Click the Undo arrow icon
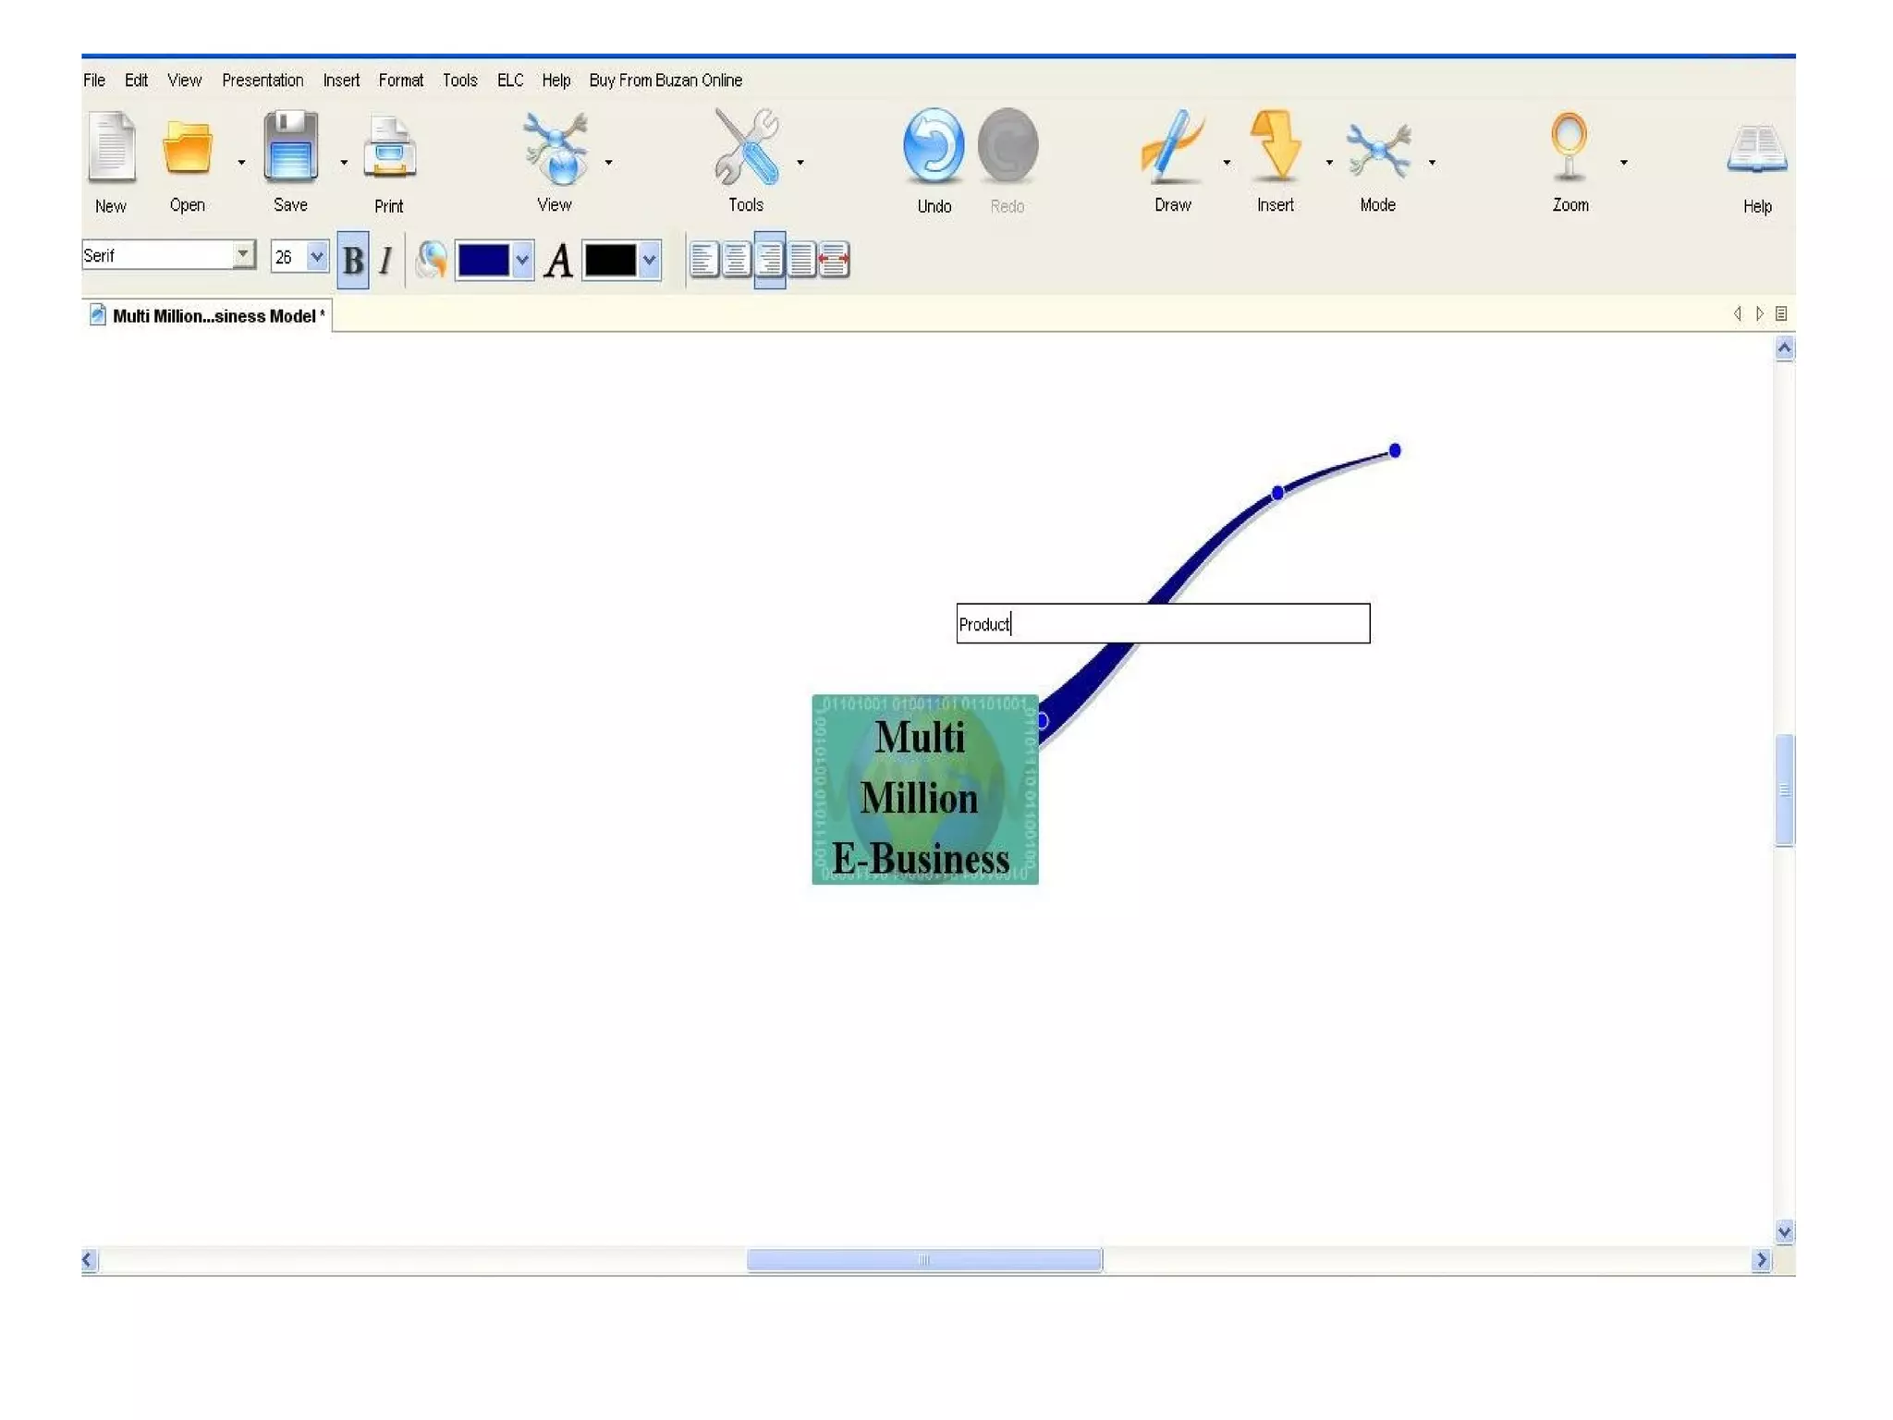Viewport: 1893px width, 1420px height. [x=934, y=146]
